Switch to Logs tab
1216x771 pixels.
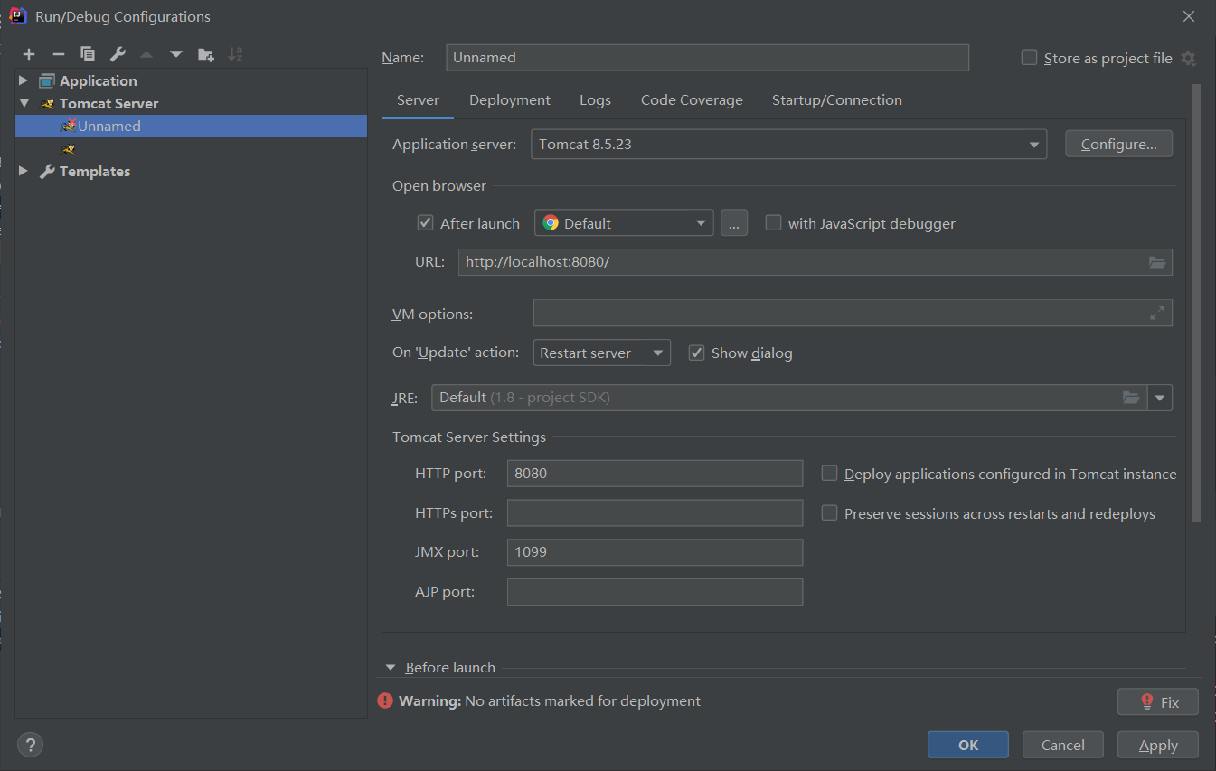point(595,100)
